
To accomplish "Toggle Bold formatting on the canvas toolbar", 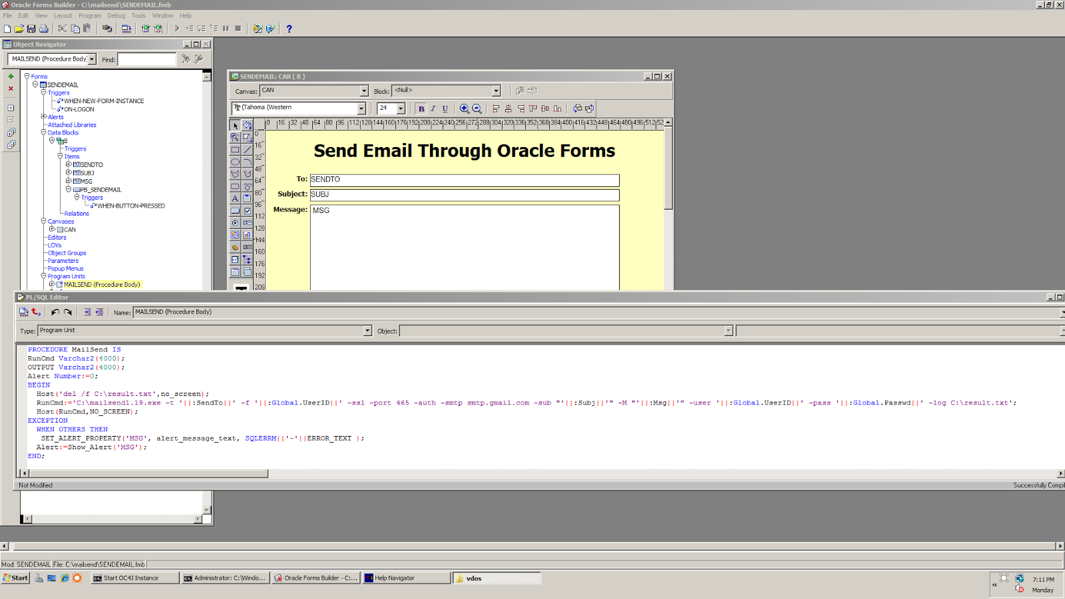I will coord(421,108).
